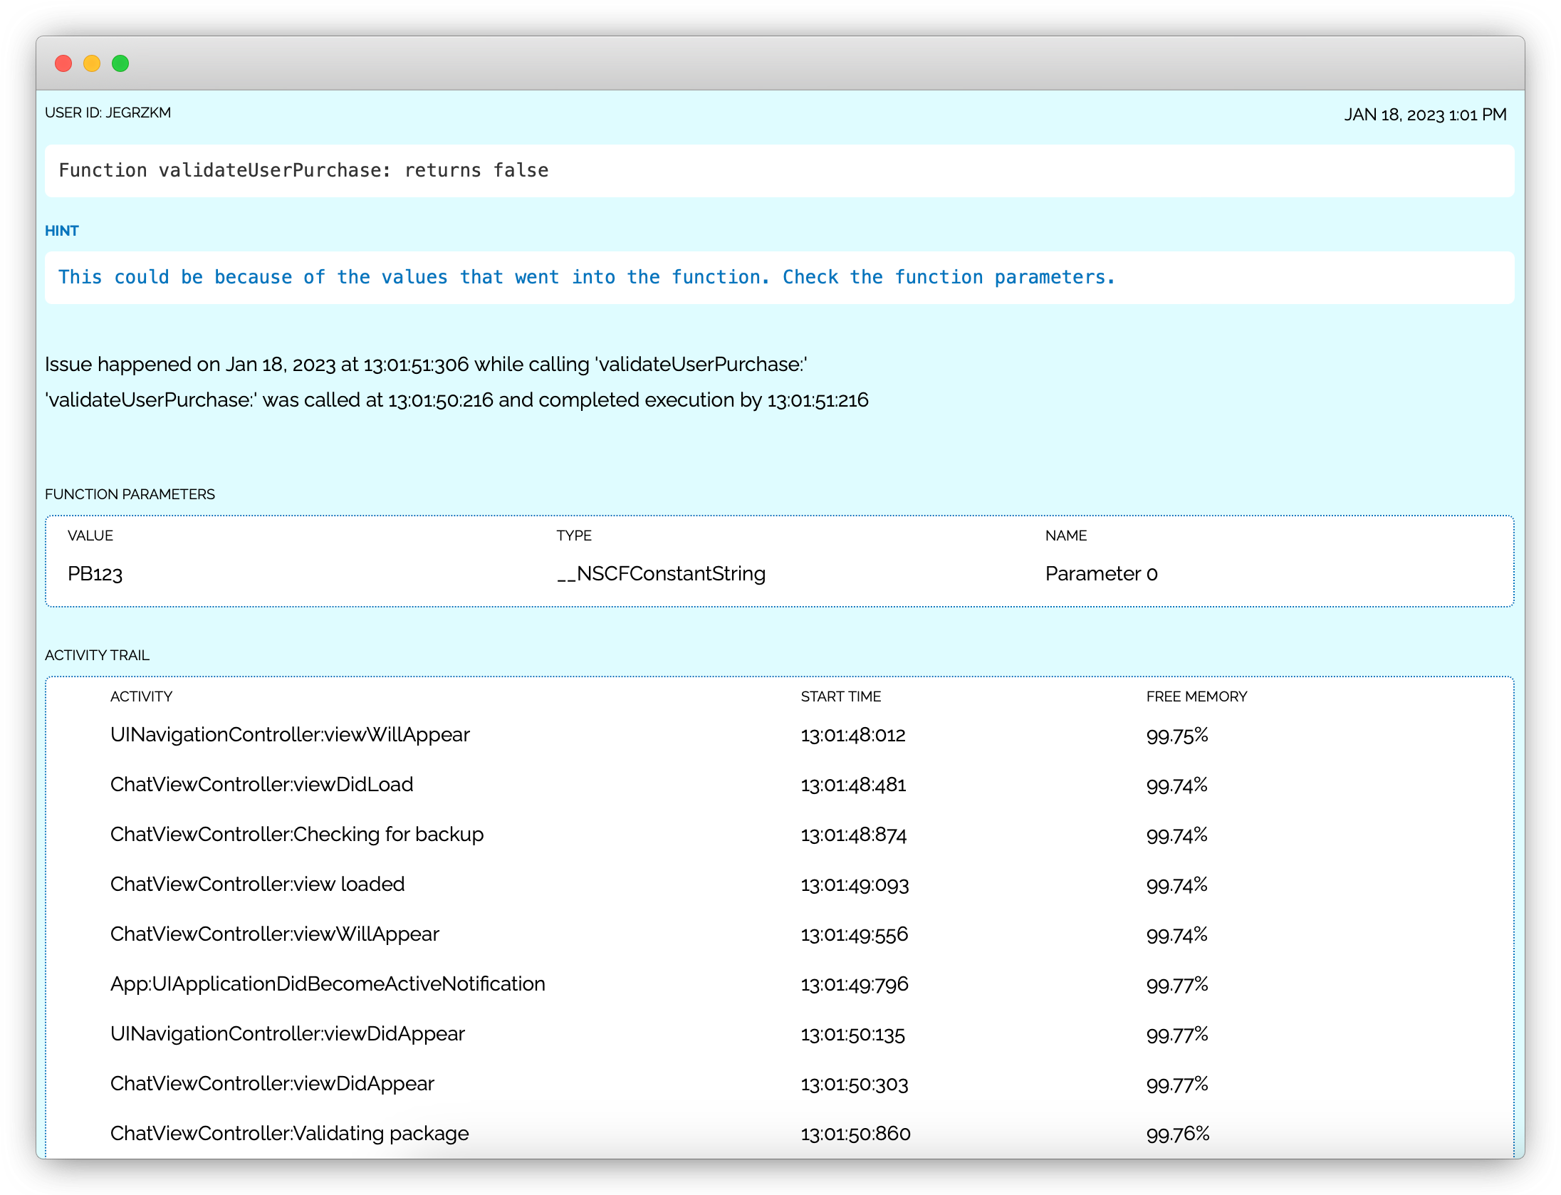Click the __NSCFConstantString type entry
Screen dimensions: 1561x1195
coord(661,574)
